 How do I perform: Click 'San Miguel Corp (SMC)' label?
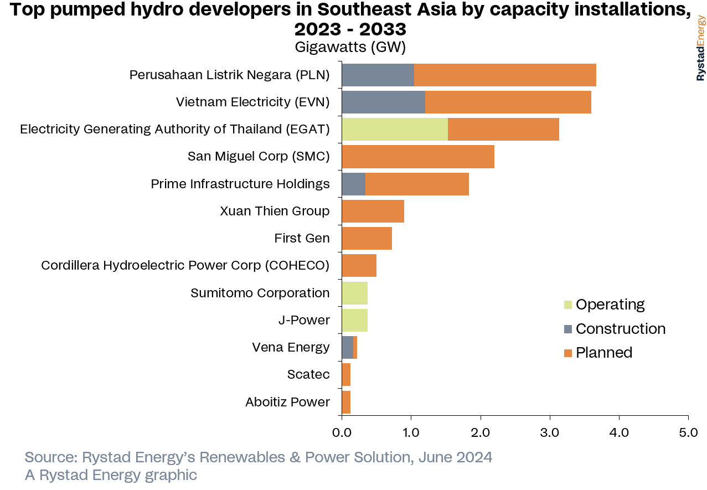259,156
